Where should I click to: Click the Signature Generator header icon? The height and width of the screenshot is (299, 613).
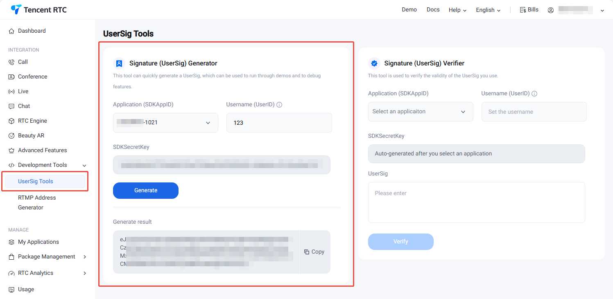pos(119,63)
